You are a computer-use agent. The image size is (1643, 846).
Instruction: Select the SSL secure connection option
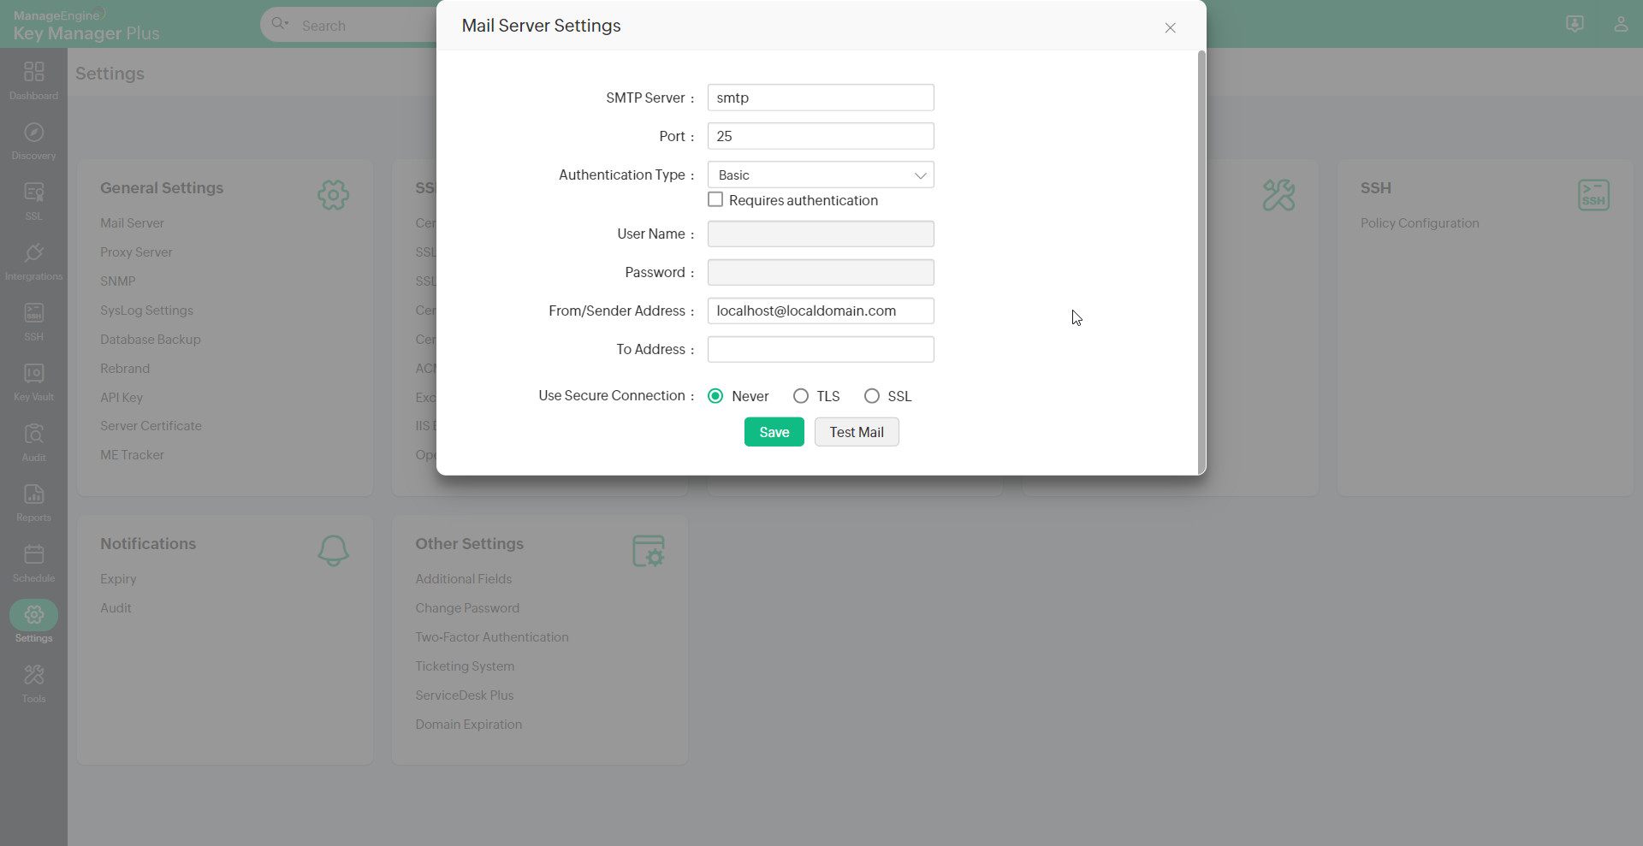(872, 396)
